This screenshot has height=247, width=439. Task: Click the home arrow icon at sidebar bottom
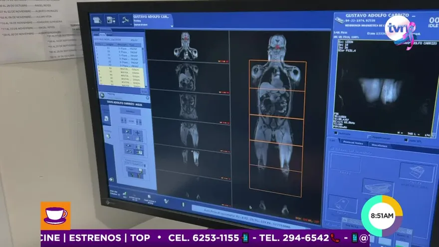[111, 179]
